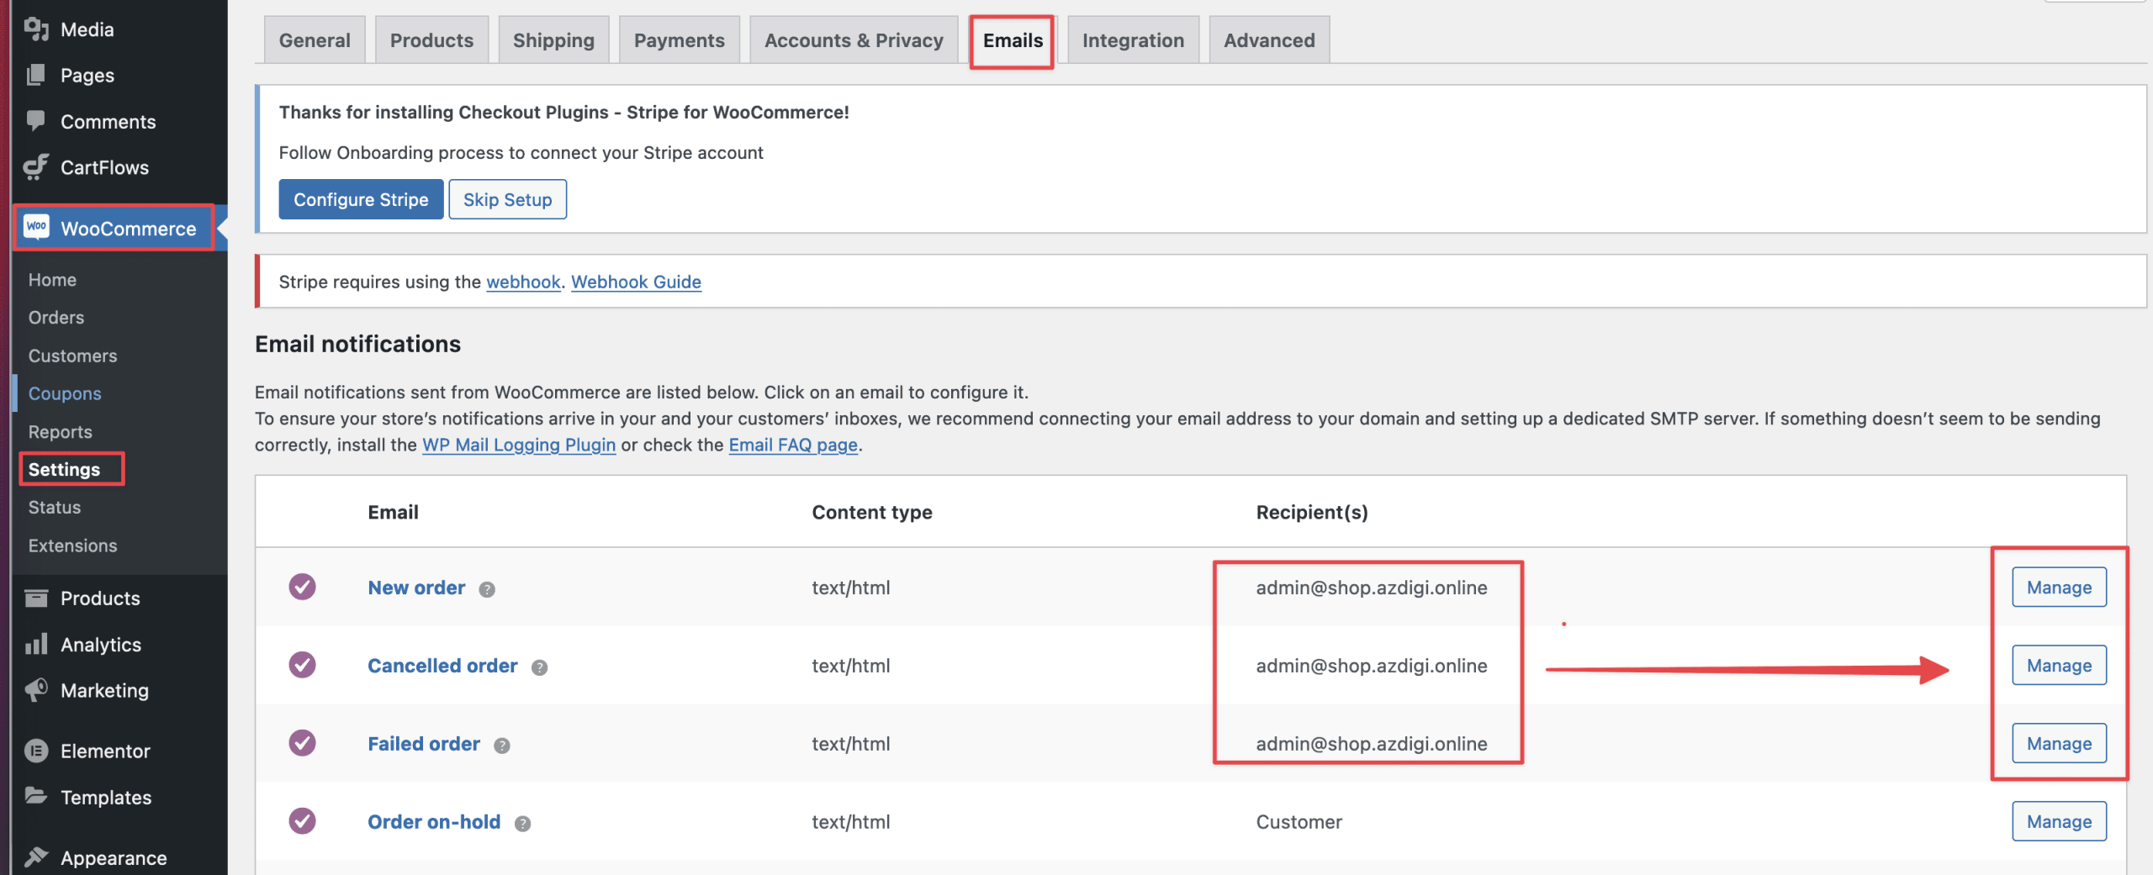The width and height of the screenshot is (2153, 875).
Task: Open the WP Mail Logging Plugin link
Action: pos(519,445)
